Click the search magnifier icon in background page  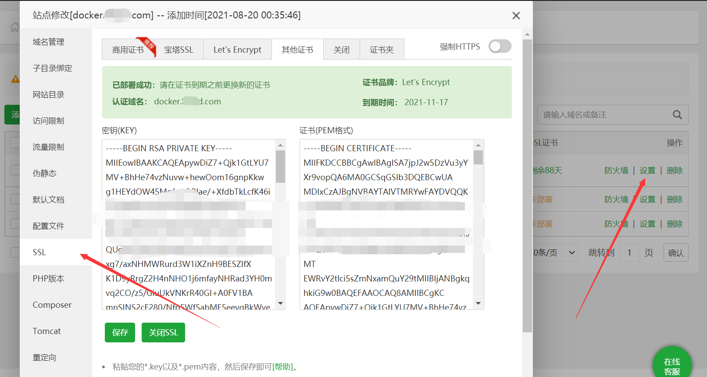[x=678, y=115]
